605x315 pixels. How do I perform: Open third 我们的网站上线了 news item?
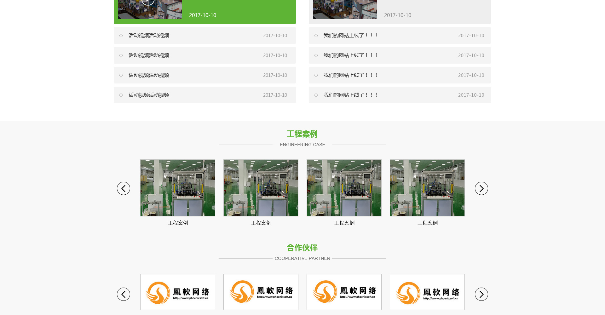[350, 75]
